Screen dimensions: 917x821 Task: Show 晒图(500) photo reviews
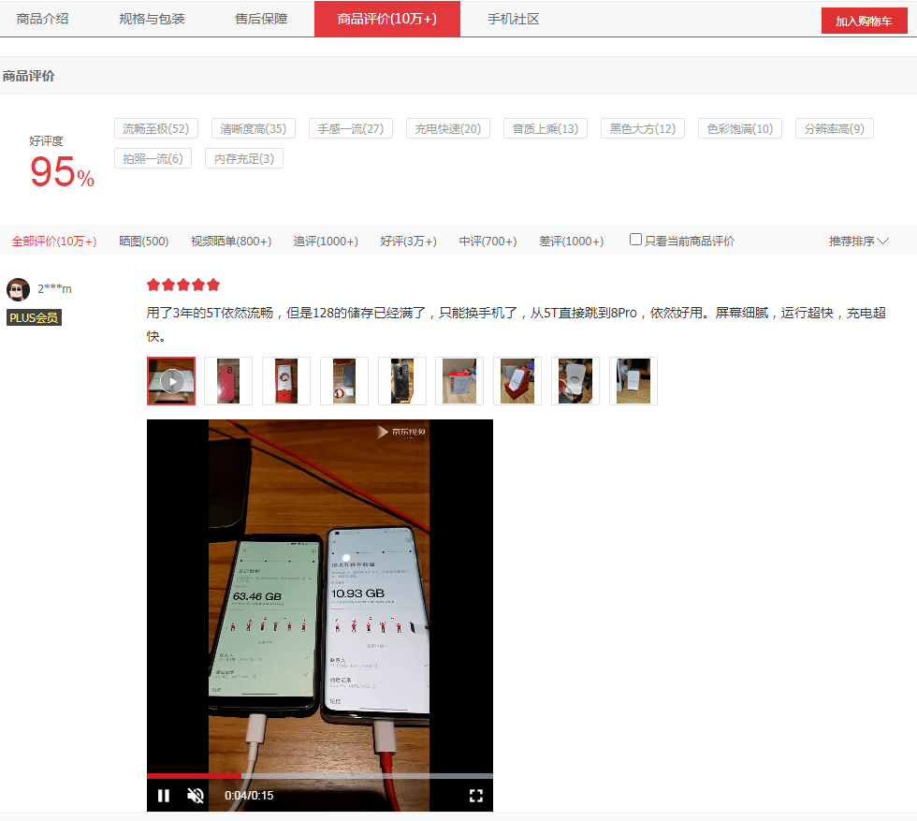(143, 242)
